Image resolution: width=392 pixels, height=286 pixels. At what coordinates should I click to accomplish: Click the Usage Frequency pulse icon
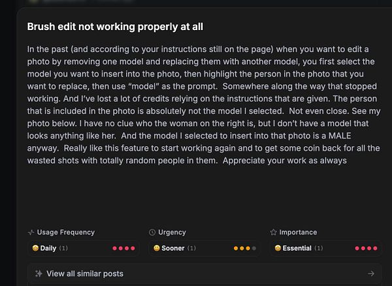click(31, 232)
